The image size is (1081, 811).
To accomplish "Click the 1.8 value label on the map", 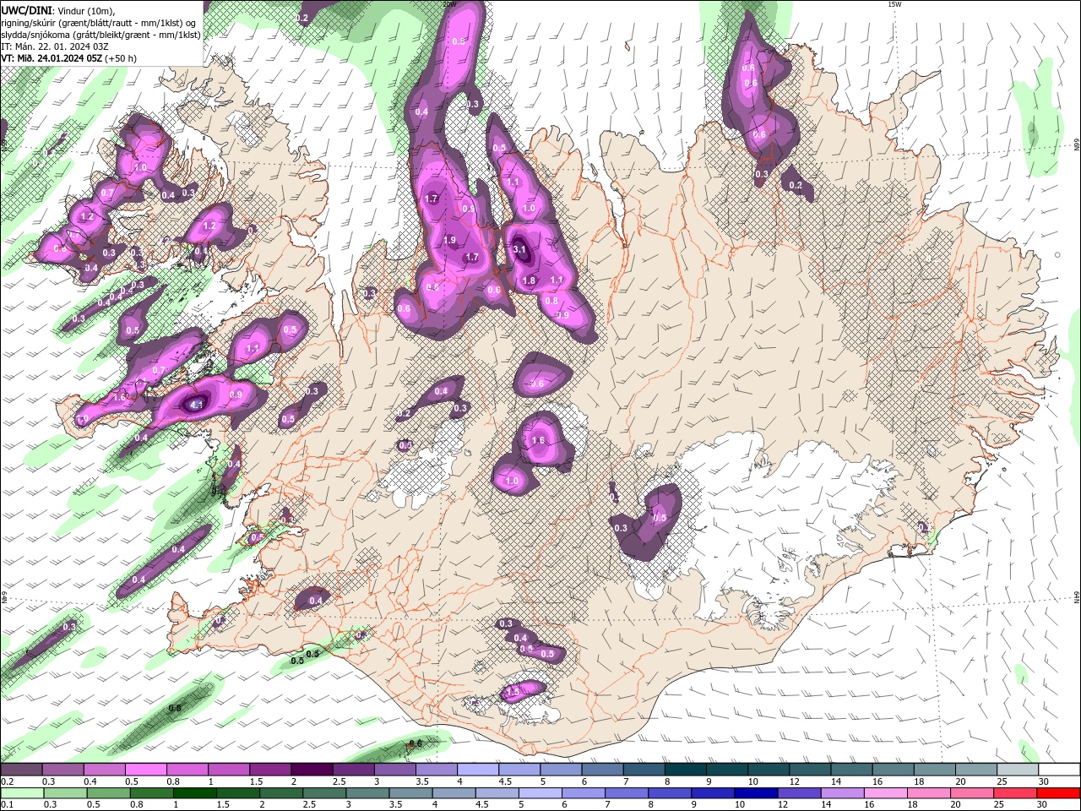I will (530, 280).
